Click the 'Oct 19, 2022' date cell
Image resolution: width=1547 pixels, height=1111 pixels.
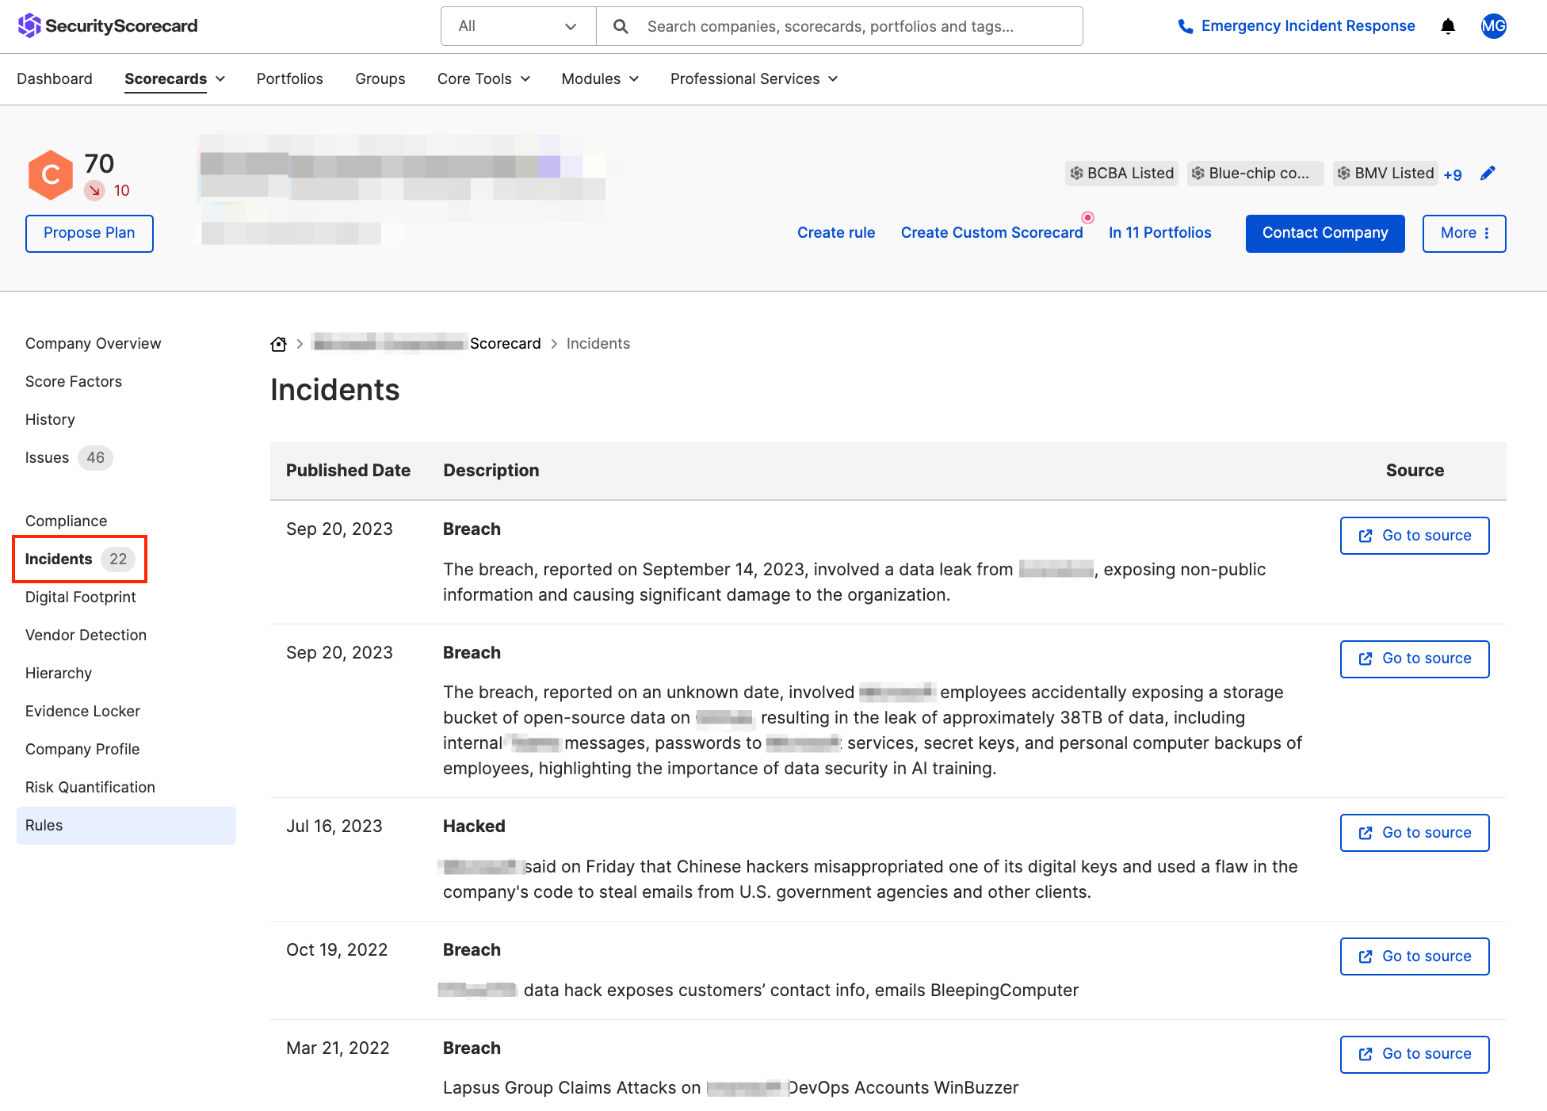click(x=337, y=950)
